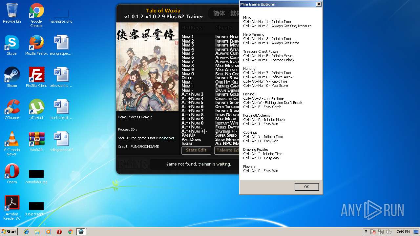Open the network tray icon
Screen dimensions: 420x236
381,232
